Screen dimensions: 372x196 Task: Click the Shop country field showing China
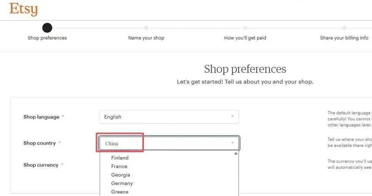(165, 143)
